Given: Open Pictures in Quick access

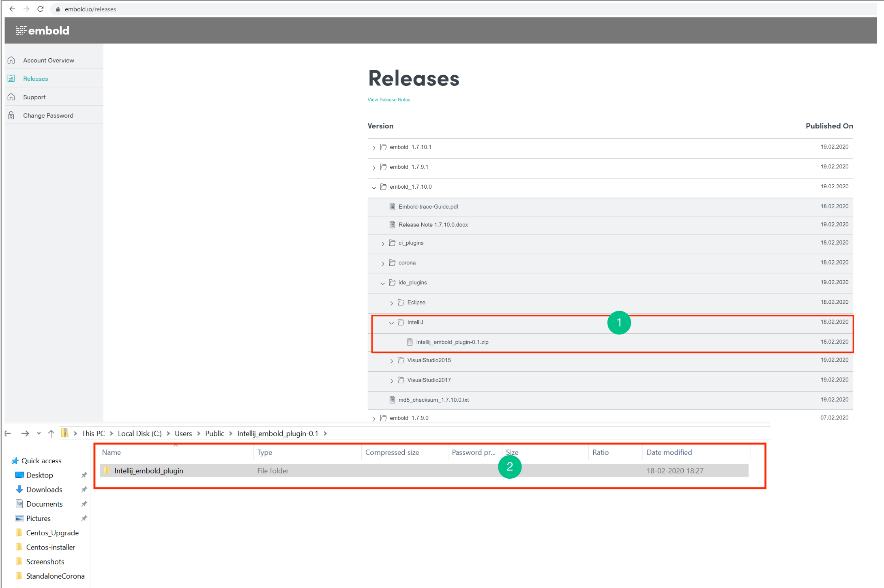Looking at the screenshot, I should click(x=38, y=519).
